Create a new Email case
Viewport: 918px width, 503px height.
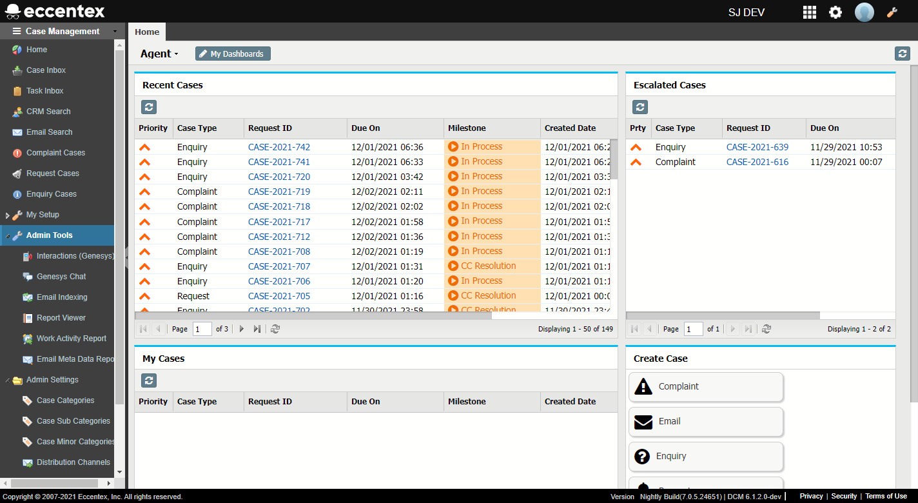[706, 422]
